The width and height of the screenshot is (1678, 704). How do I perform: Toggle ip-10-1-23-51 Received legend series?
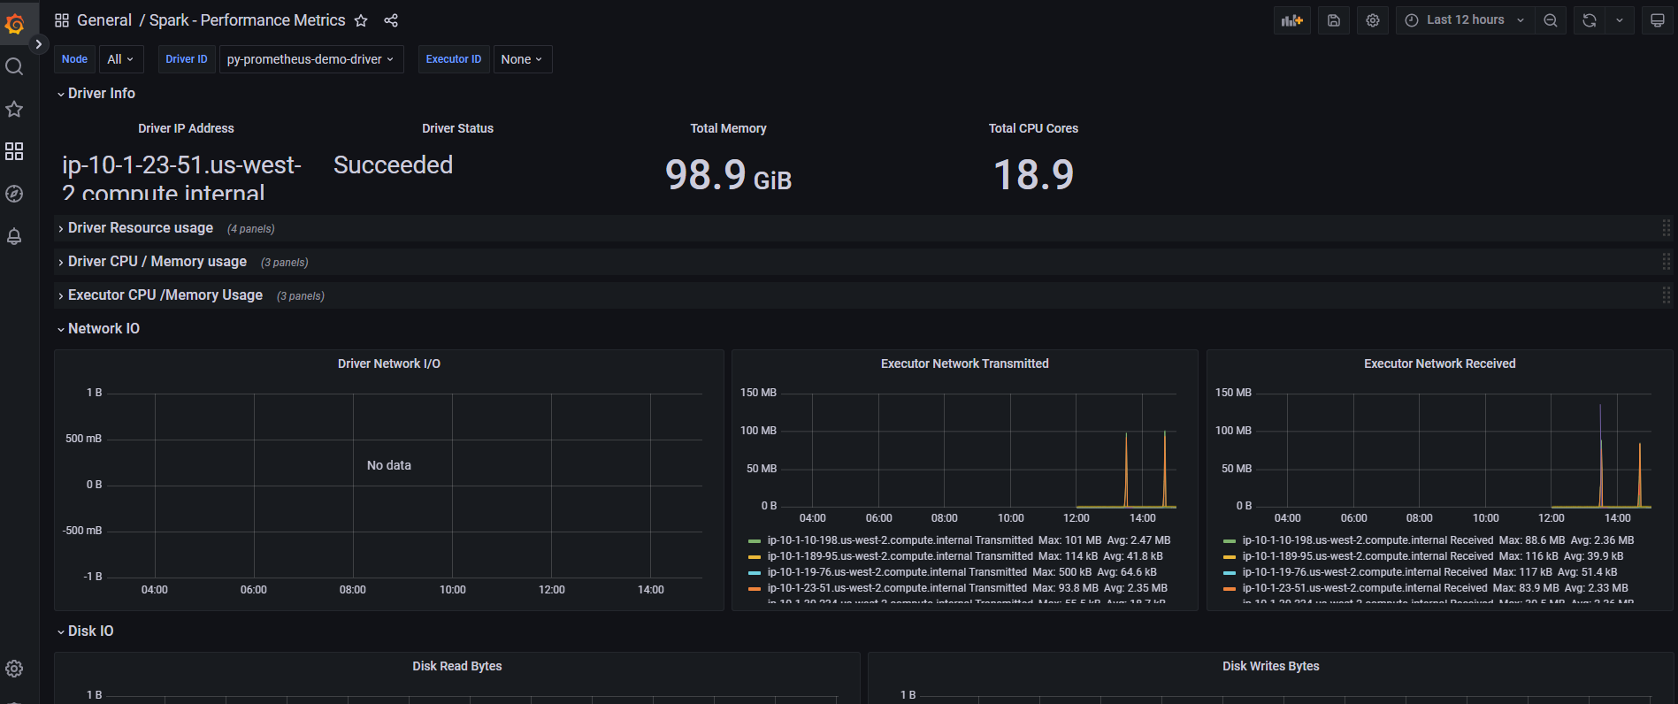1365,588
